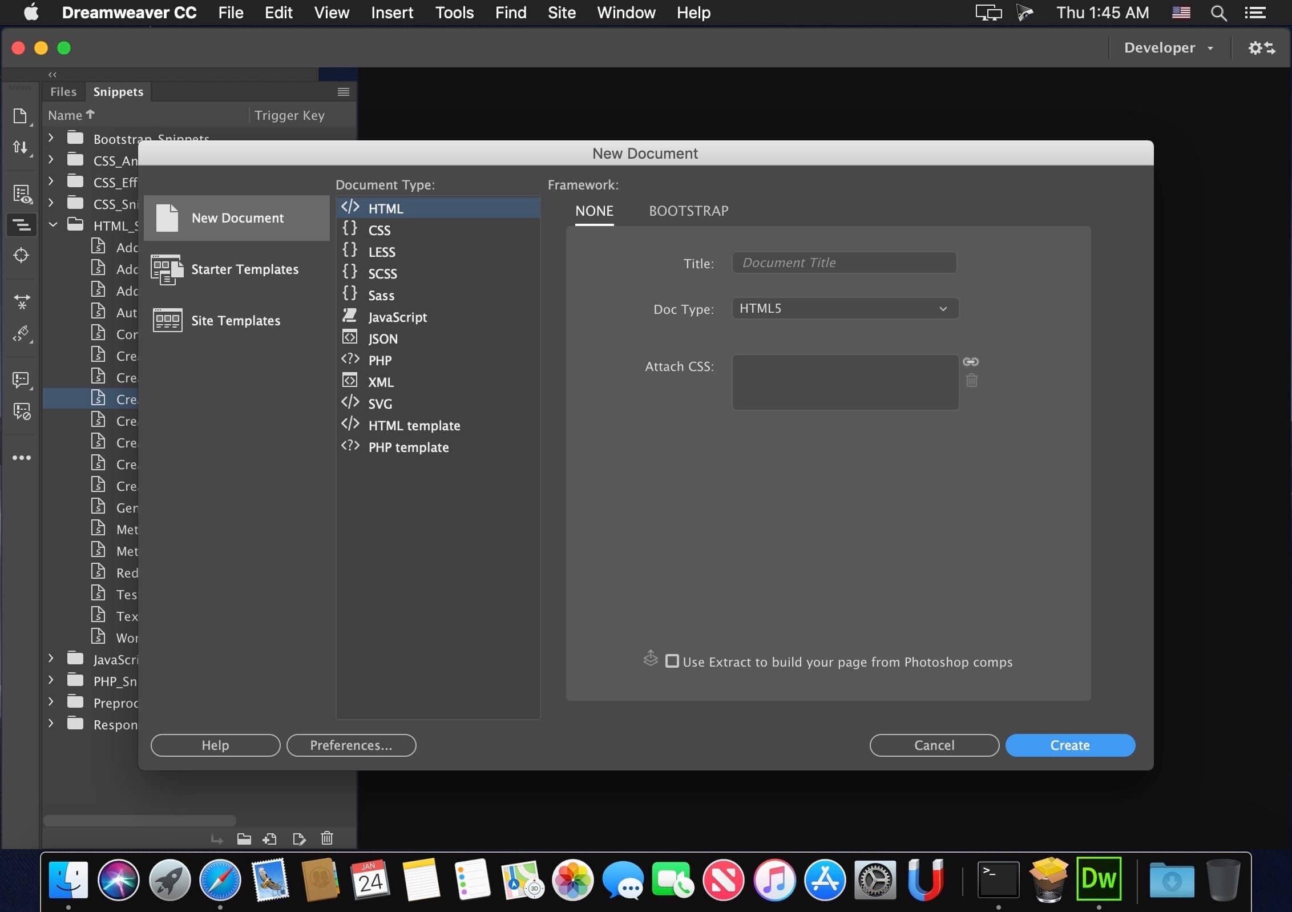
Task: Click the Create button
Action: click(1071, 745)
